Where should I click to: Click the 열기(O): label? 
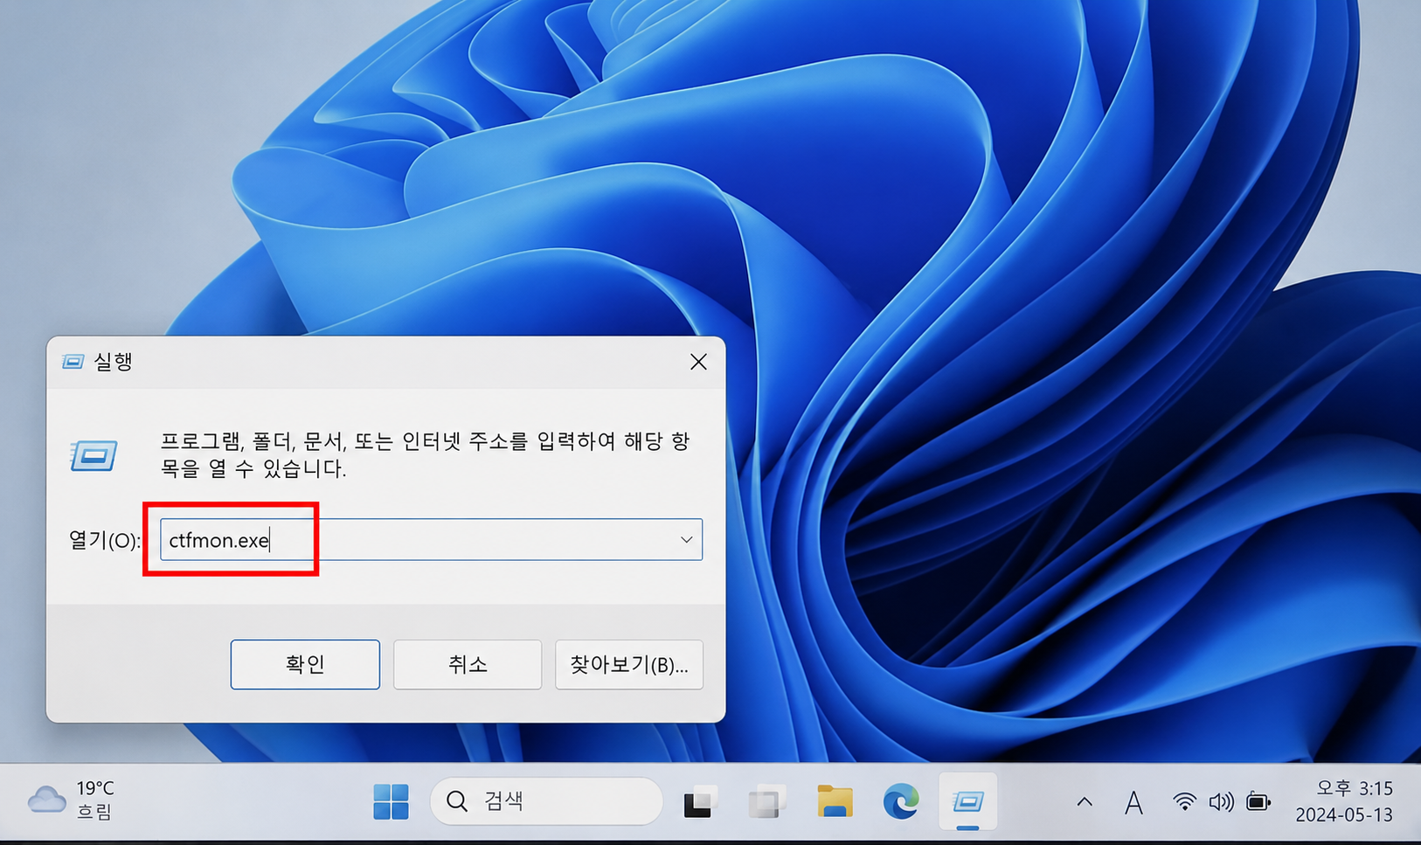pyautogui.click(x=105, y=540)
